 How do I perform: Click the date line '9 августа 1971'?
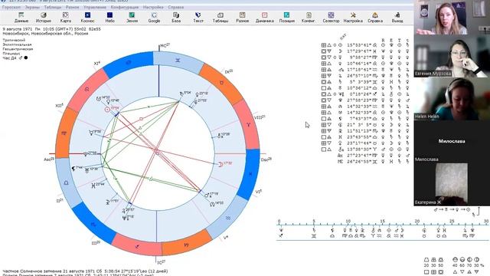51,29
